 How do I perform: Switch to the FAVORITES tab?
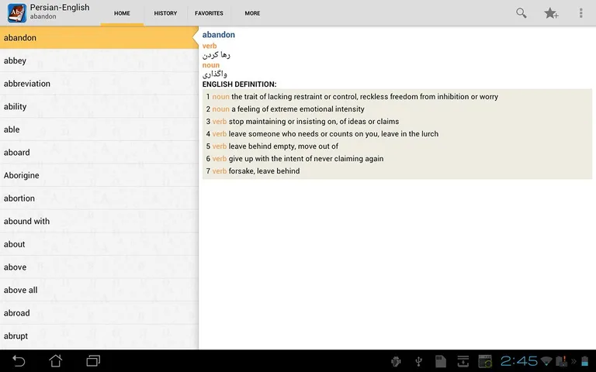pyautogui.click(x=209, y=13)
